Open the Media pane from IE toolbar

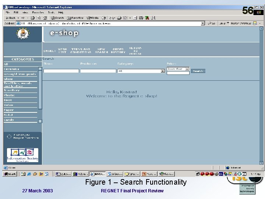coord(92,18)
